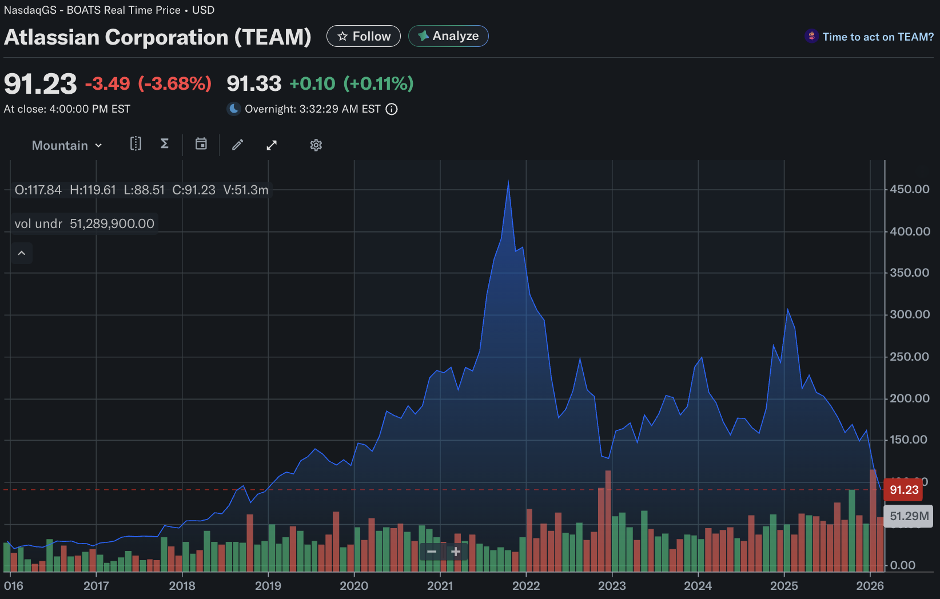Expand chart to full screen view
Viewport: 940px width, 599px height.
click(271, 145)
